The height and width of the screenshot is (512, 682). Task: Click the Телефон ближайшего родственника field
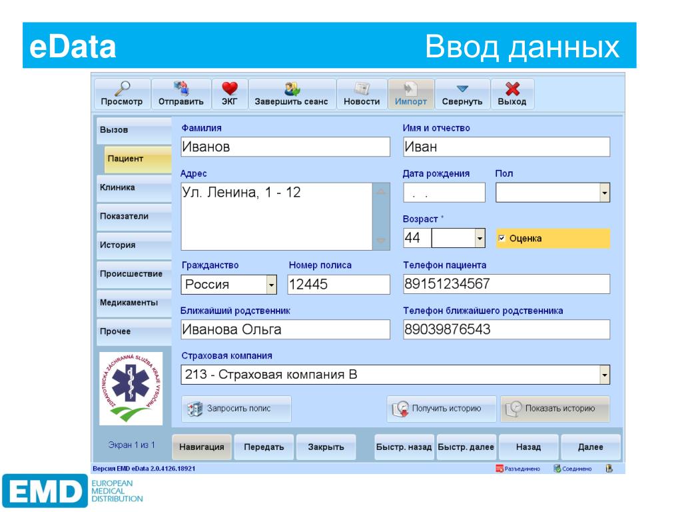506,329
